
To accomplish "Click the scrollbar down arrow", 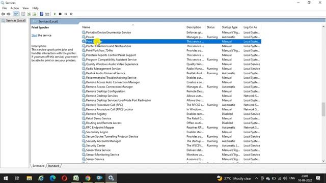I will (x=323, y=161).
